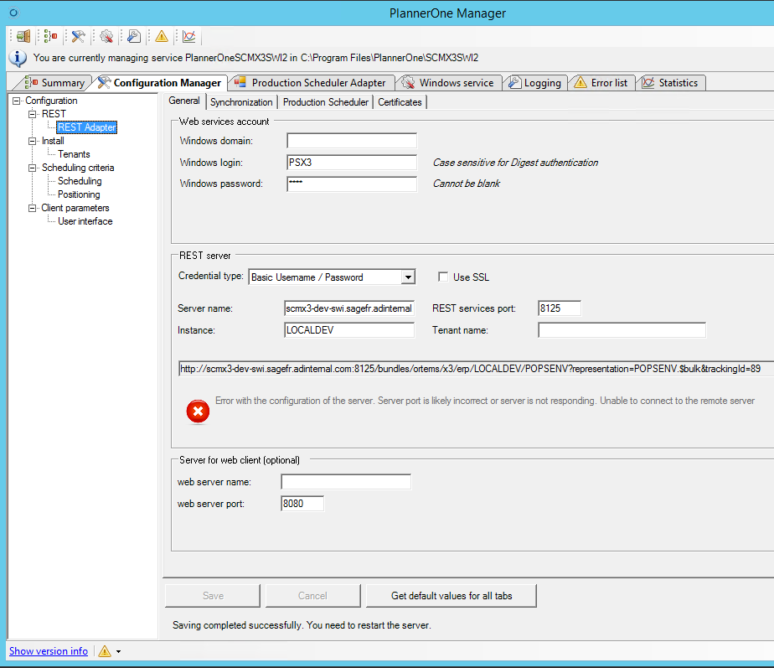Click Get default values for all tabs
Screen dimensions: 774x668
(x=451, y=596)
